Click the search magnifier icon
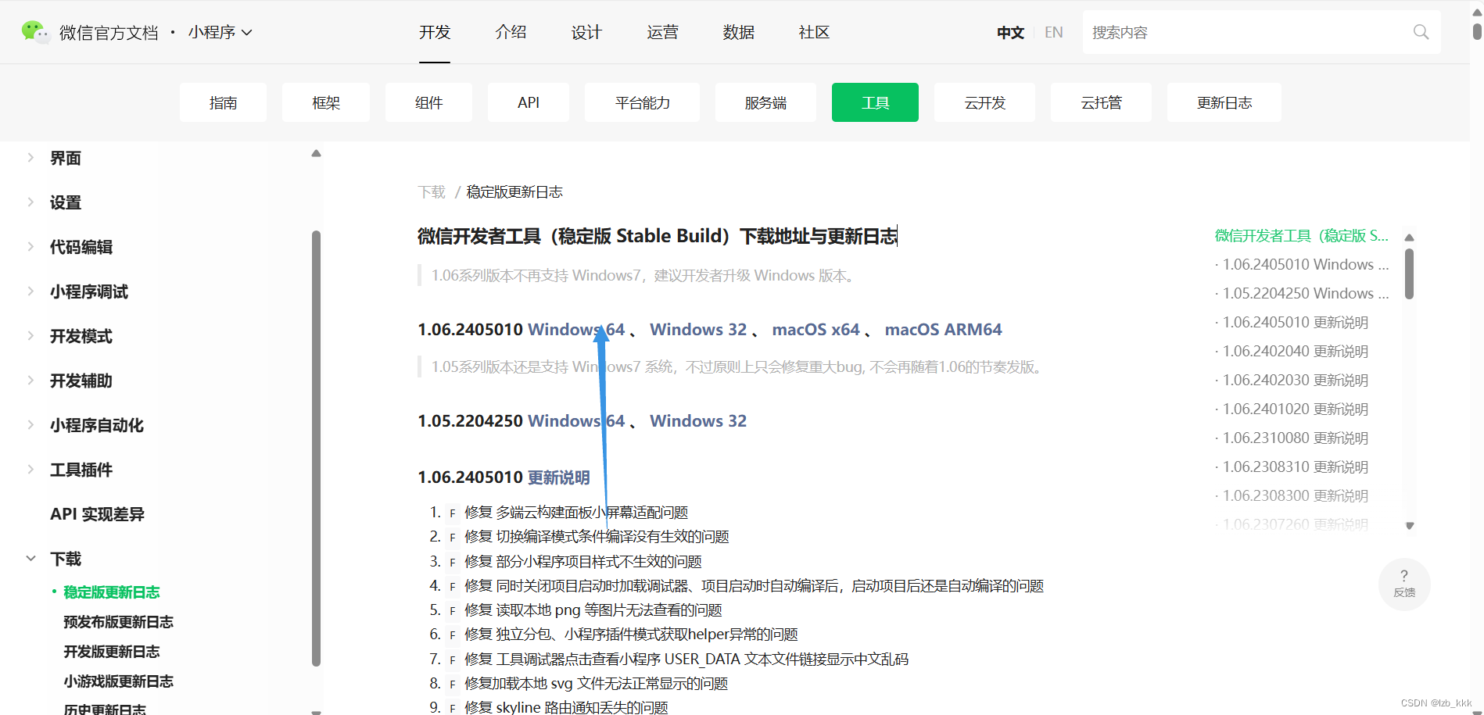 click(1421, 32)
